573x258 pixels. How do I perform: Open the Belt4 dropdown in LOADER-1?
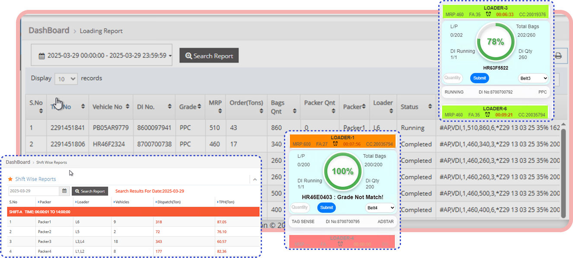point(380,208)
